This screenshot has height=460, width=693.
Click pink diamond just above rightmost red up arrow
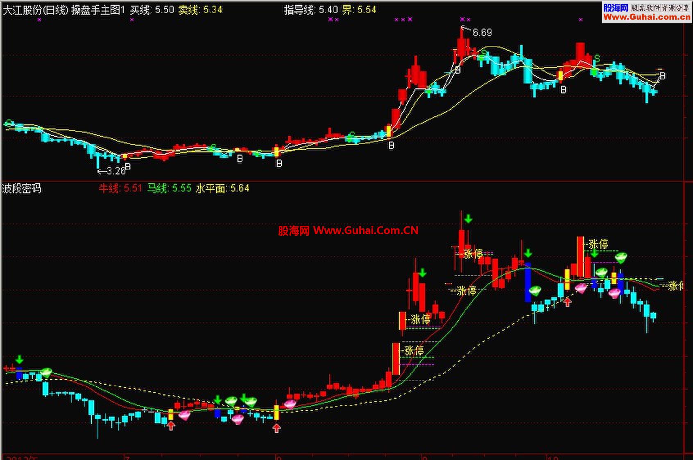[x=581, y=288]
